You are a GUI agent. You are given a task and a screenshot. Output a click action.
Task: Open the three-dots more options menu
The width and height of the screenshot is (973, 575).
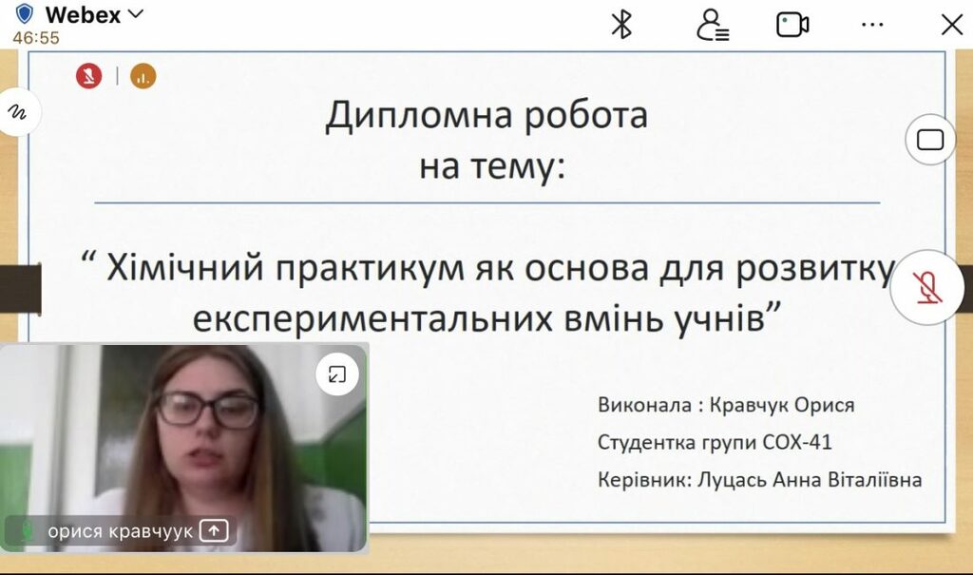click(x=872, y=25)
